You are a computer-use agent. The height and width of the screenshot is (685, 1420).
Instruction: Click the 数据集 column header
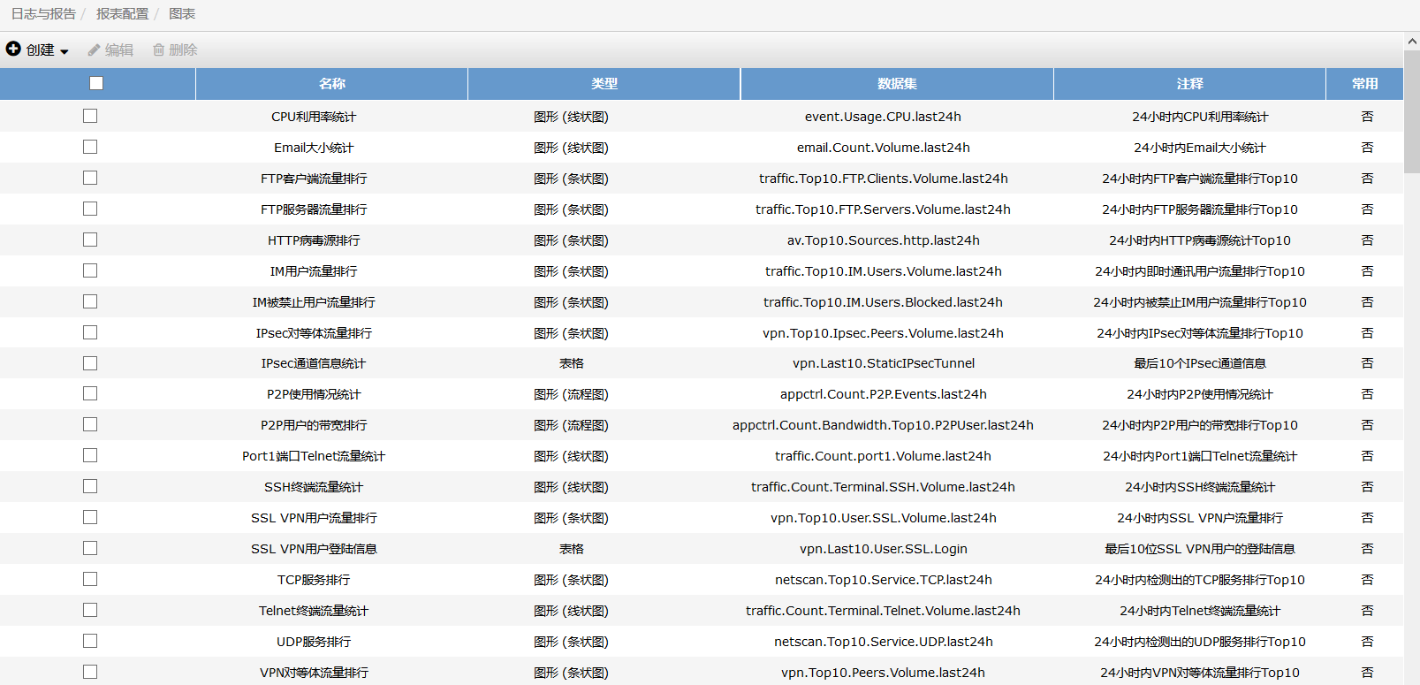(897, 84)
